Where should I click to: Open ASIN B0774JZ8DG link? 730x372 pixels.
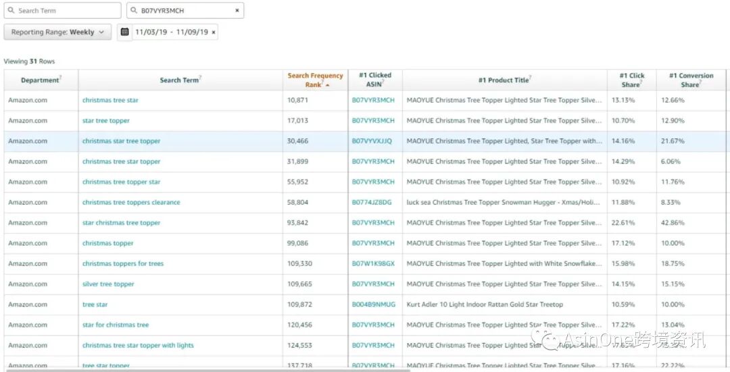[x=372, y=203]
